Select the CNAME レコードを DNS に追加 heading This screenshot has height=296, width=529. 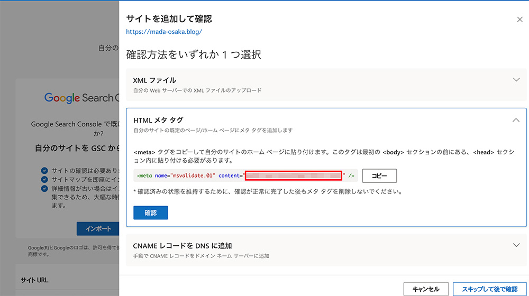[x=182, y=246]
